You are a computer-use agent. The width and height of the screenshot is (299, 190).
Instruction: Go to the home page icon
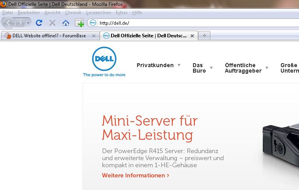click(x=66, y=23)
